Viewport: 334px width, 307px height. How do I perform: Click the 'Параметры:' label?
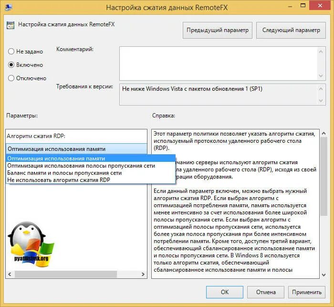(22, 116)
